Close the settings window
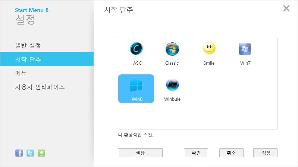This screenshot has height=167, width=298. 286,8
